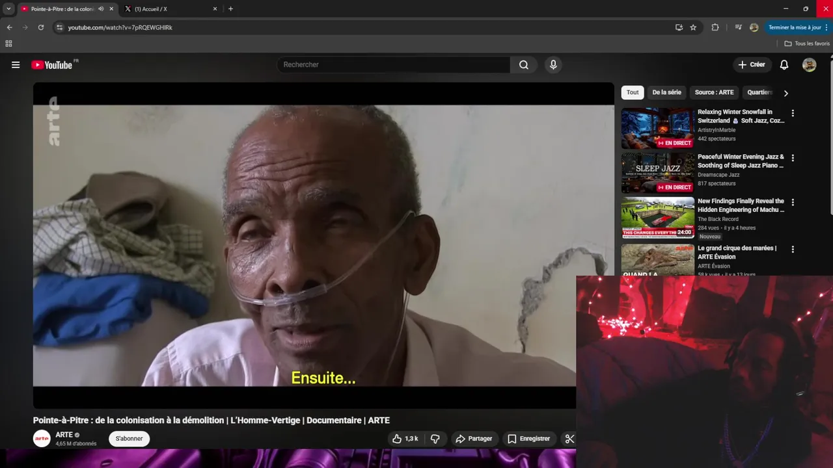Open ARTE channel avatar
833x468 pixels.
coord(42,439)
